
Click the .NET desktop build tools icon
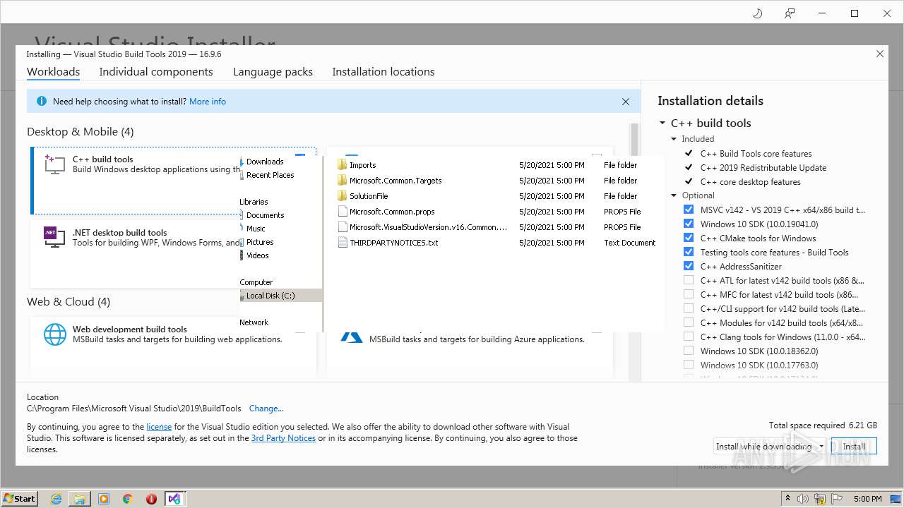click(x=54, y=237)
